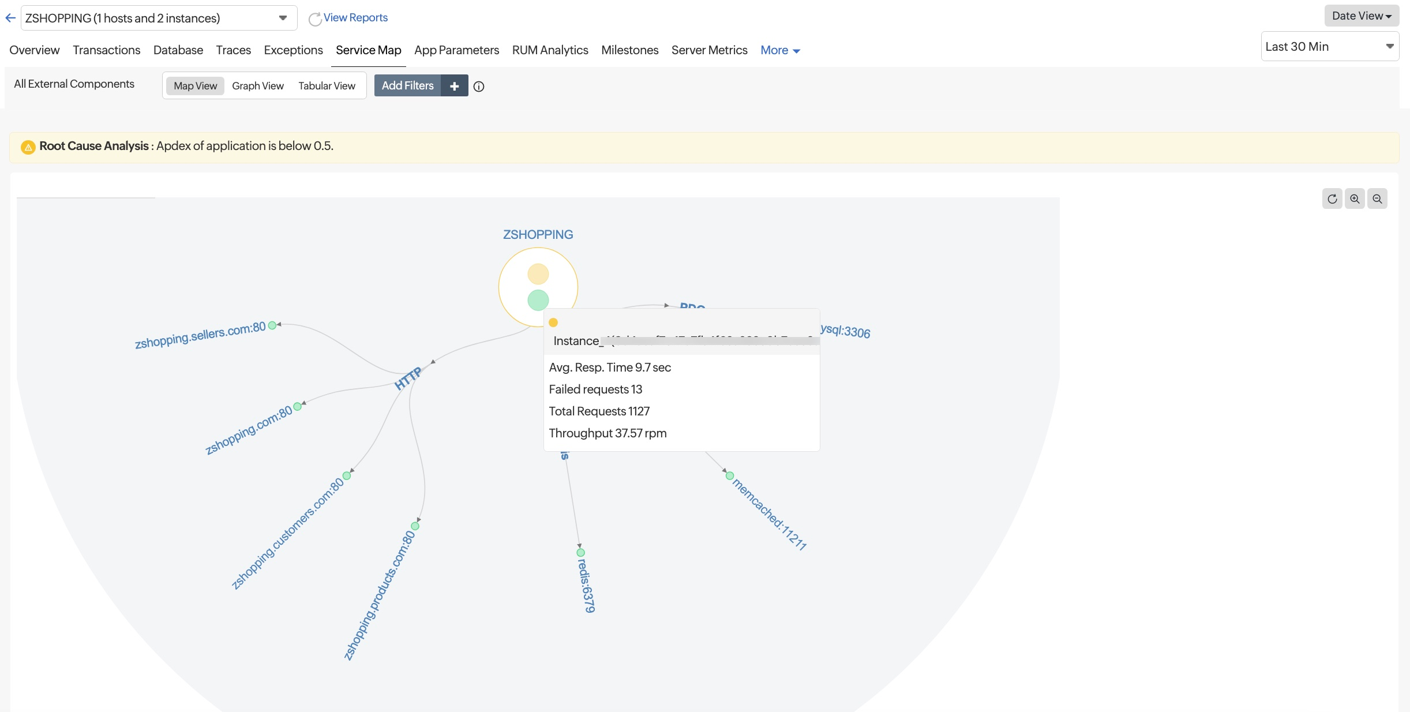The width and height of the screenshot is (1410, 712).
Task: Switch to Map View
Action: coord(195,86)
